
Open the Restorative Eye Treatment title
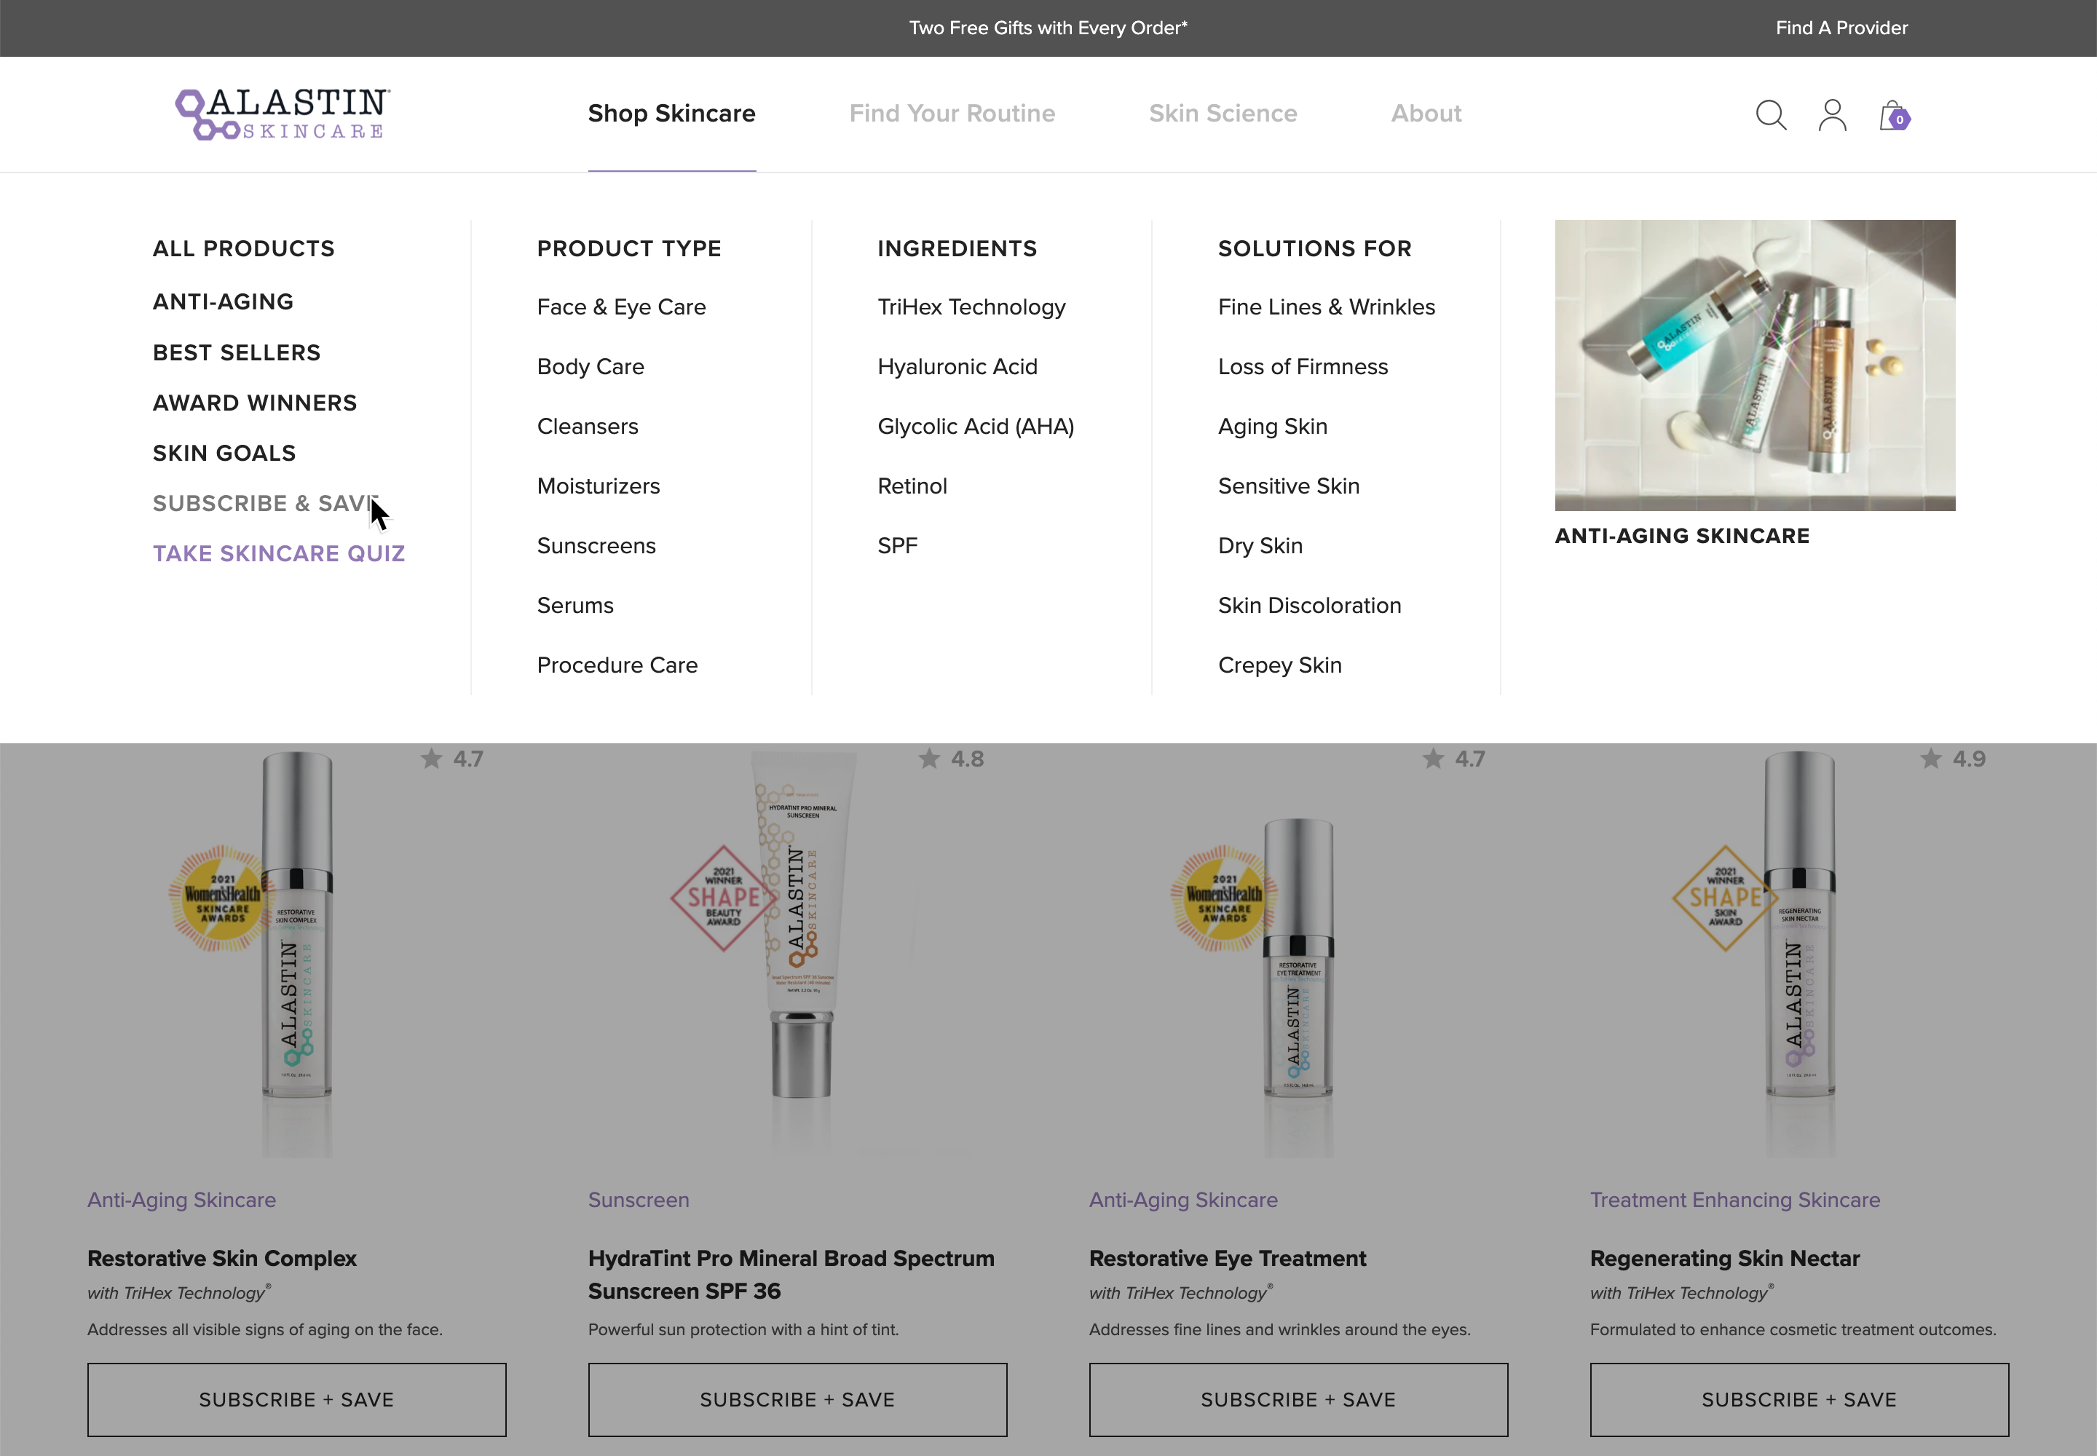pos(1228,1259)
